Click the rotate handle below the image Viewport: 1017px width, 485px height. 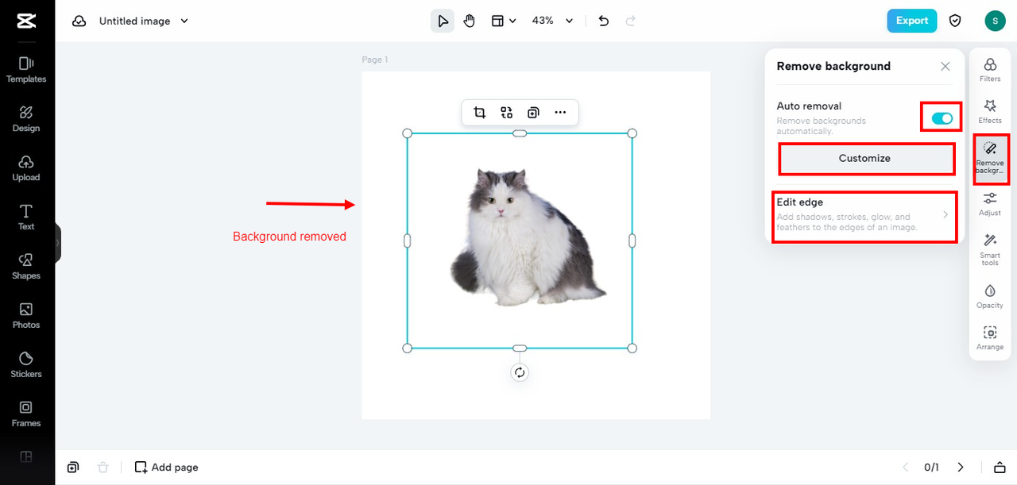[x=520, y=372]
